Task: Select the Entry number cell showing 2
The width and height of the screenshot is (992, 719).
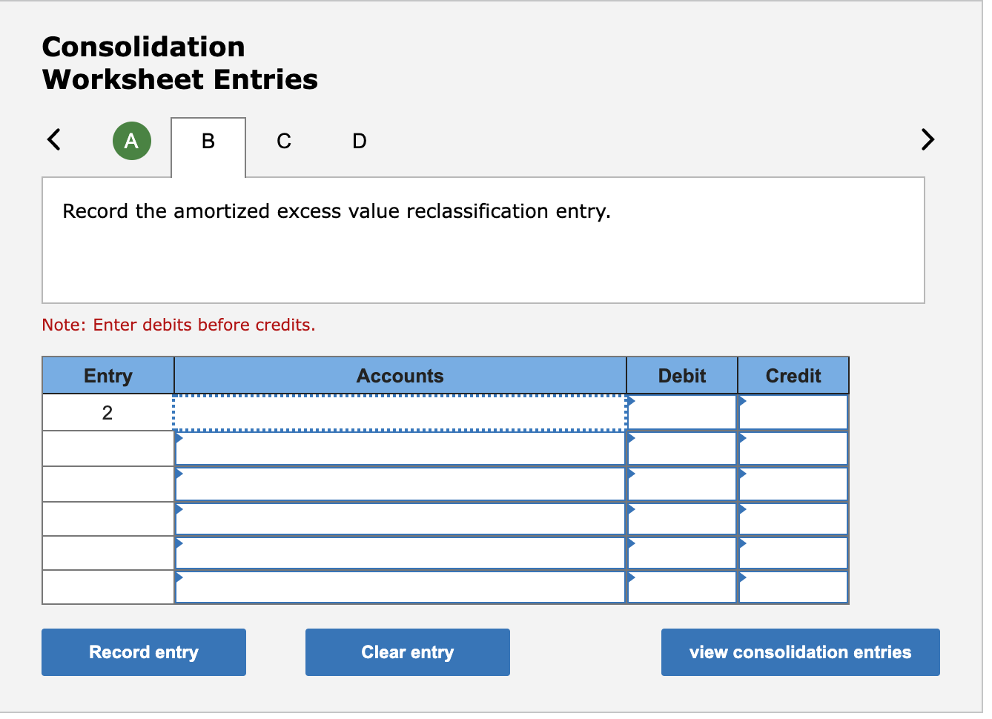Action: (x=108, y=412)
